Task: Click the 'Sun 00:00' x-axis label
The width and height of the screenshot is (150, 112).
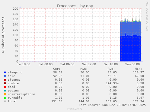Action: [132, 64]
